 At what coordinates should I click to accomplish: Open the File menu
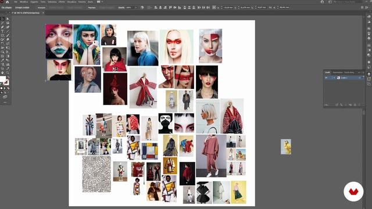[16, 2]
